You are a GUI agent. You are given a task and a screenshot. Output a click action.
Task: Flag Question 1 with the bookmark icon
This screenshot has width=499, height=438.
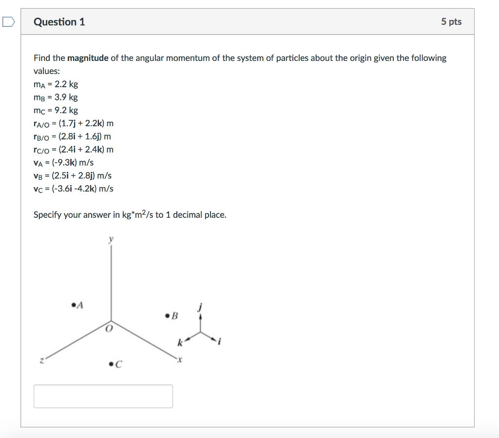pos(9,22)
